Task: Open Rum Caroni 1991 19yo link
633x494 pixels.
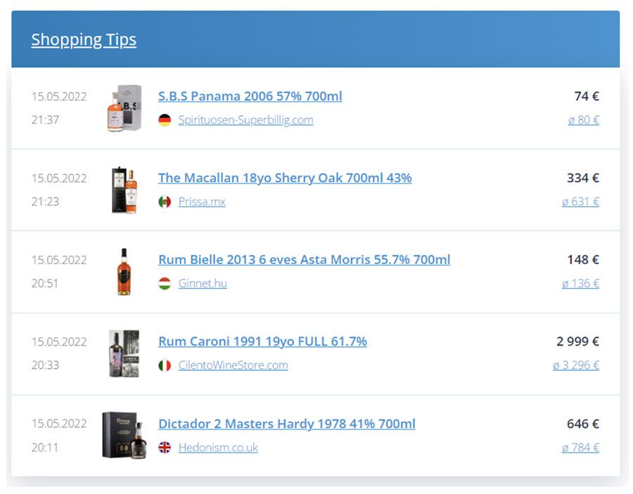Action: pos(262,342)
